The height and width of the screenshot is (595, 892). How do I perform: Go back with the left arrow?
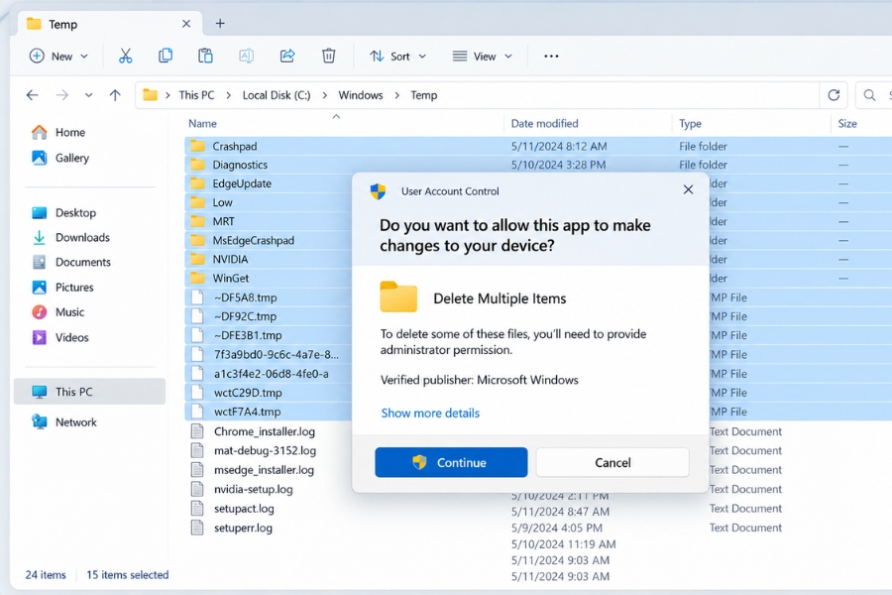[x=33, y=95]
